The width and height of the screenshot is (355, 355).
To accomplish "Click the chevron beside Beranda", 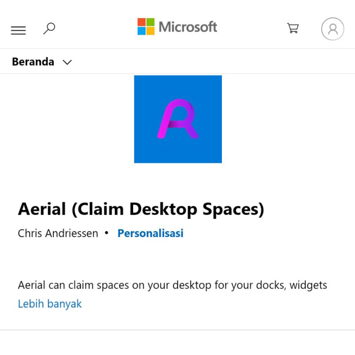I will (x=67, y=62).
